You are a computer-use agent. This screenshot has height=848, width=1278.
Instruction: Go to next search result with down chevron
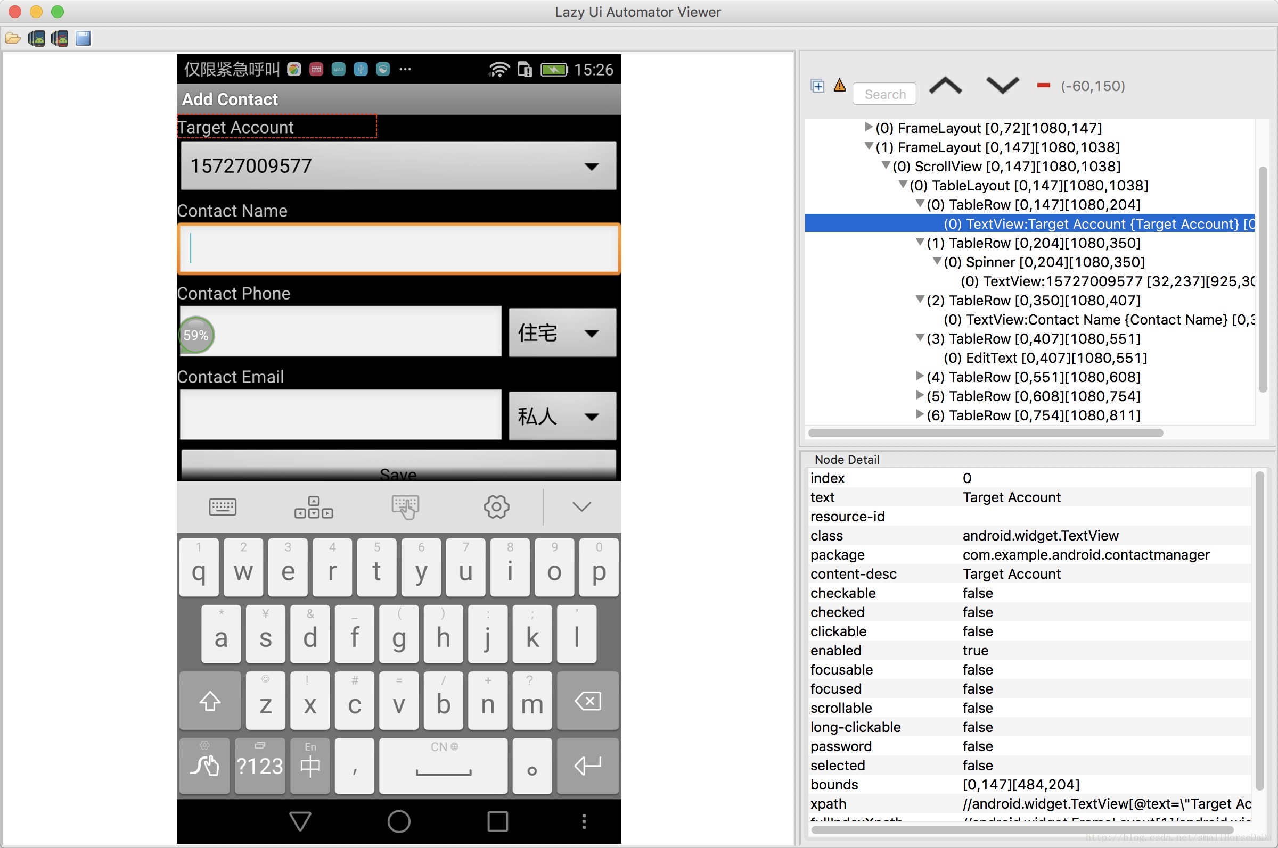point(1003,86)
